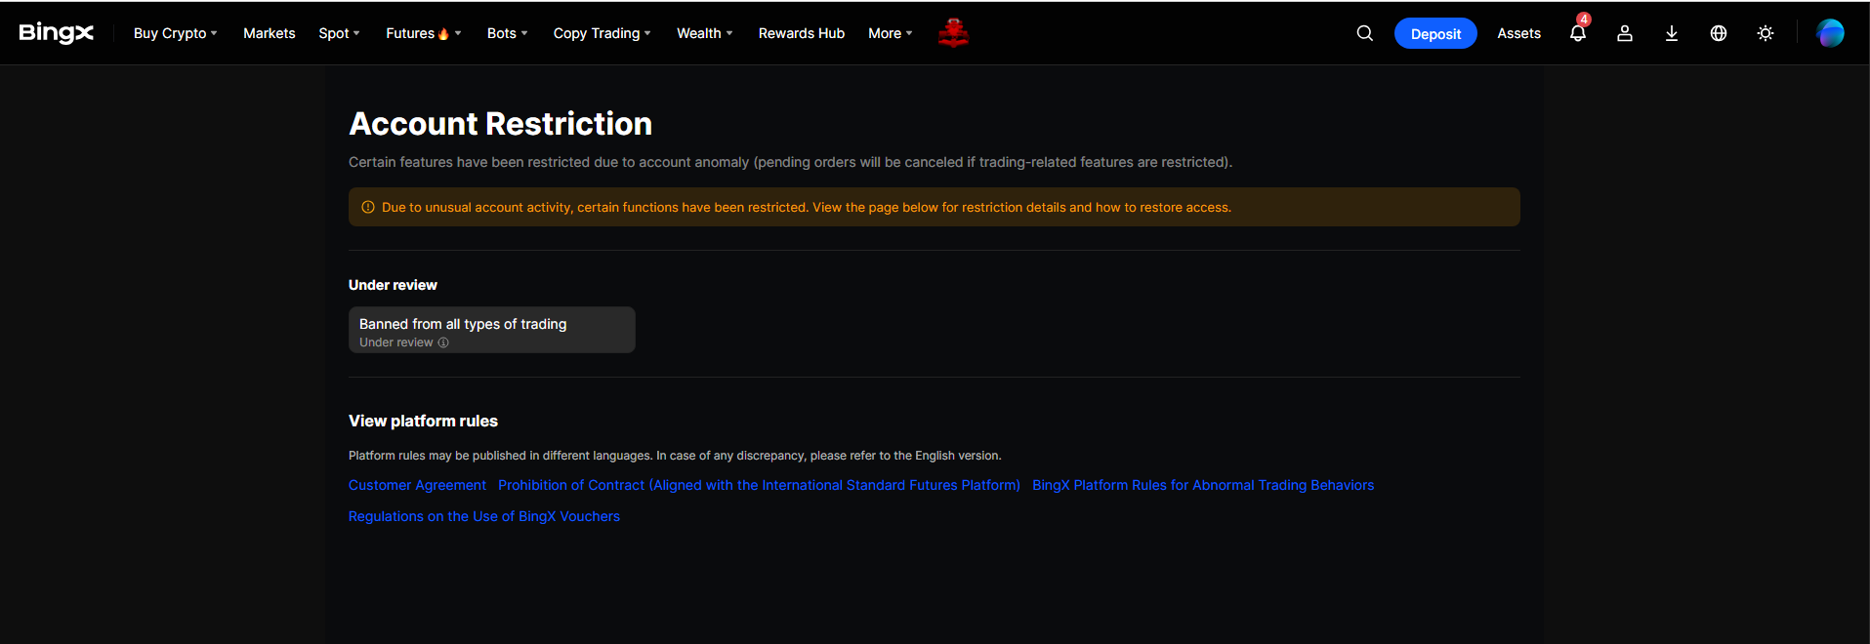The width and height of the screenshot is (1870, 644).
Task: Click the Under review info icon
Action: pyautogui.click(x=443, y=342)
